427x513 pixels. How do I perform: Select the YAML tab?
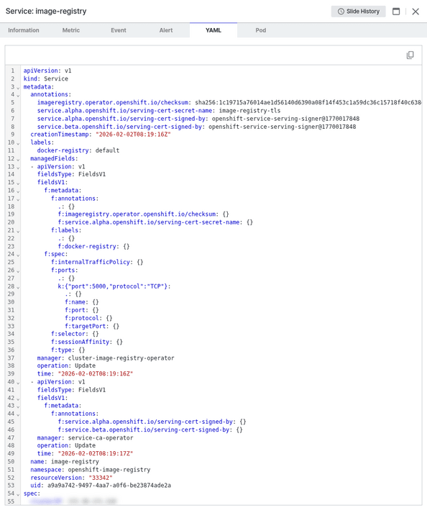point(213,30)
